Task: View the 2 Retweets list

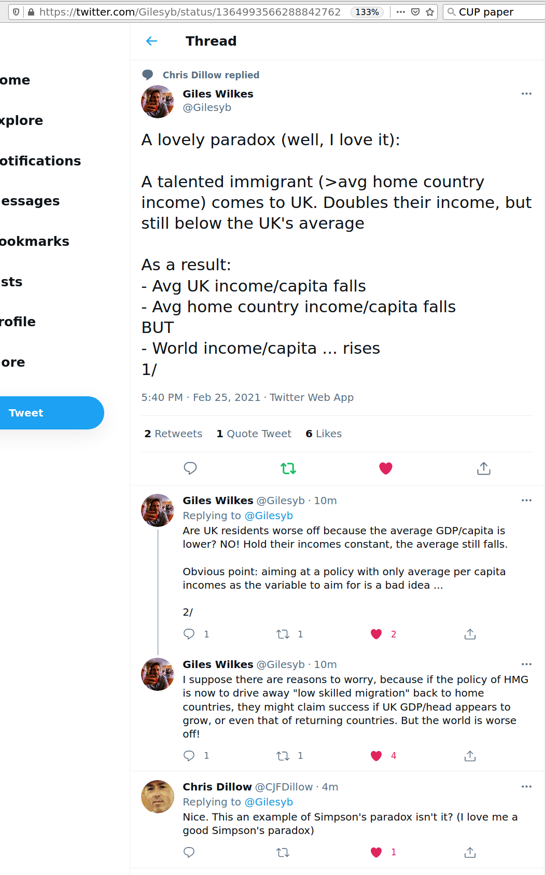Action: click(173, 434)
